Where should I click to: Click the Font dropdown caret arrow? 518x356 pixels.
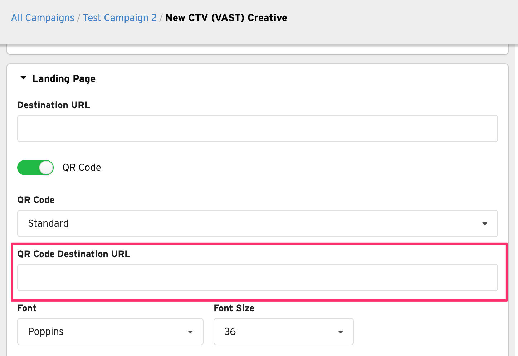click(x=190, y=332)
